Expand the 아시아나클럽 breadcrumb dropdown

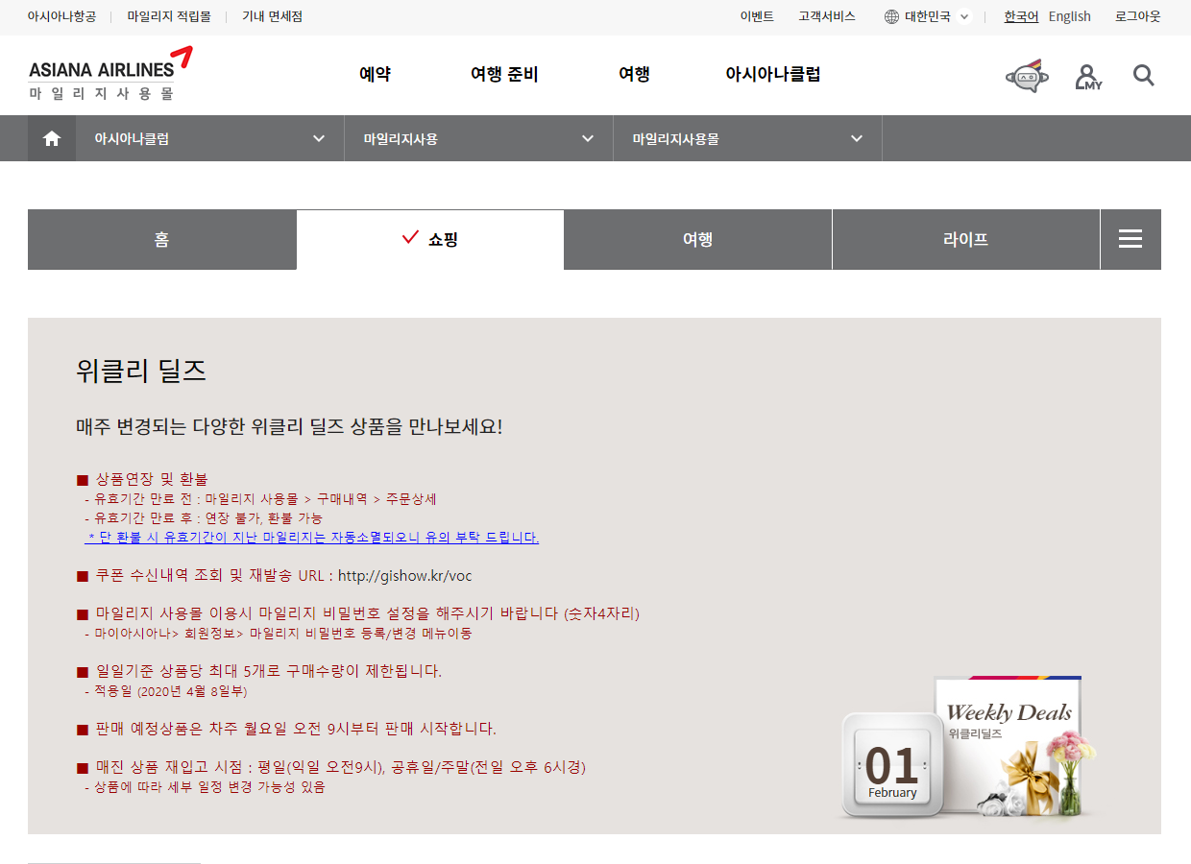(209, 138)
